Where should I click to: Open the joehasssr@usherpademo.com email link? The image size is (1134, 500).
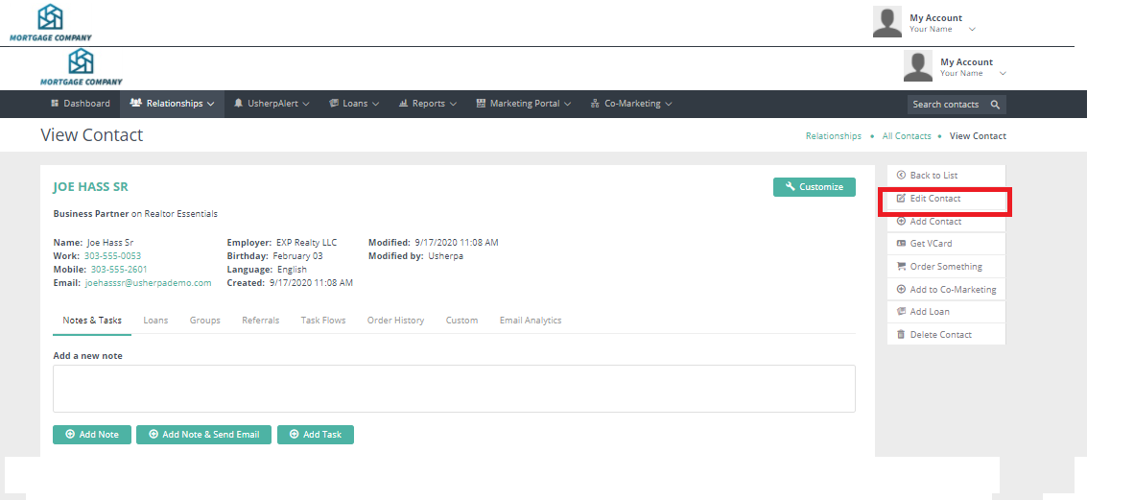click(148, 283)
